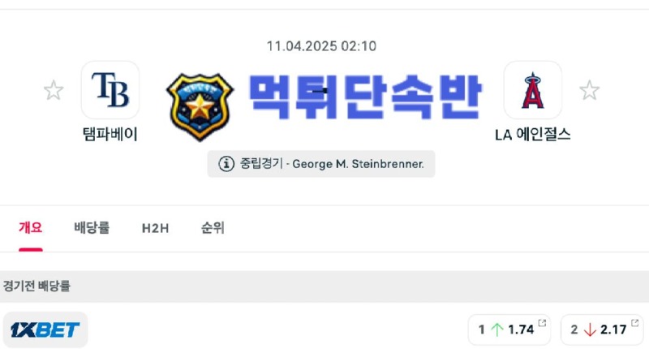The height and width of the screenshot is (349, 649).
Task: Click the LA 에인절스 team name
Action: [533, 134]
